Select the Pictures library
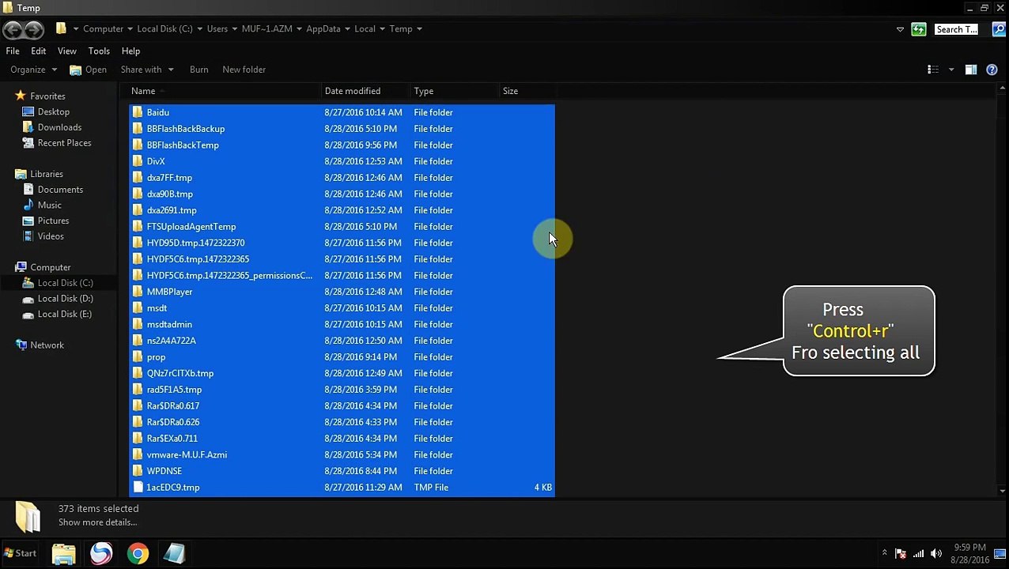Screen dimensions: 1009x569 pos(53,220)
